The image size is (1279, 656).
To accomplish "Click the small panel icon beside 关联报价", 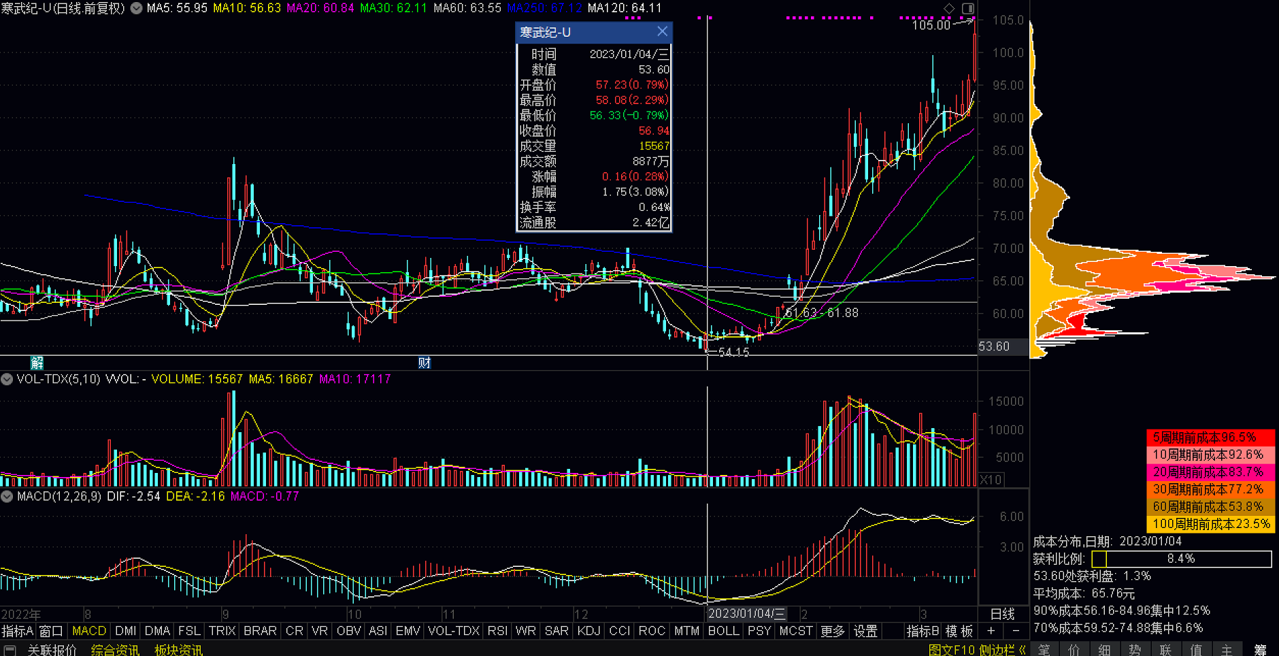I will coord(10,650).
